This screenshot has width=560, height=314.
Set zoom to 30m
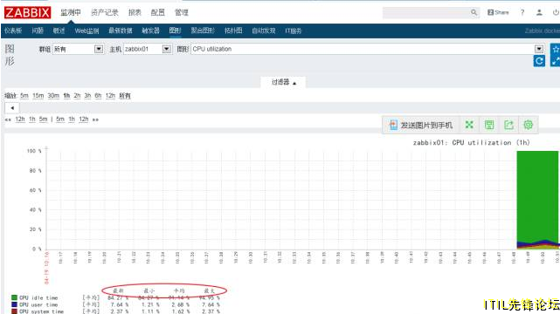coord(53,96)
